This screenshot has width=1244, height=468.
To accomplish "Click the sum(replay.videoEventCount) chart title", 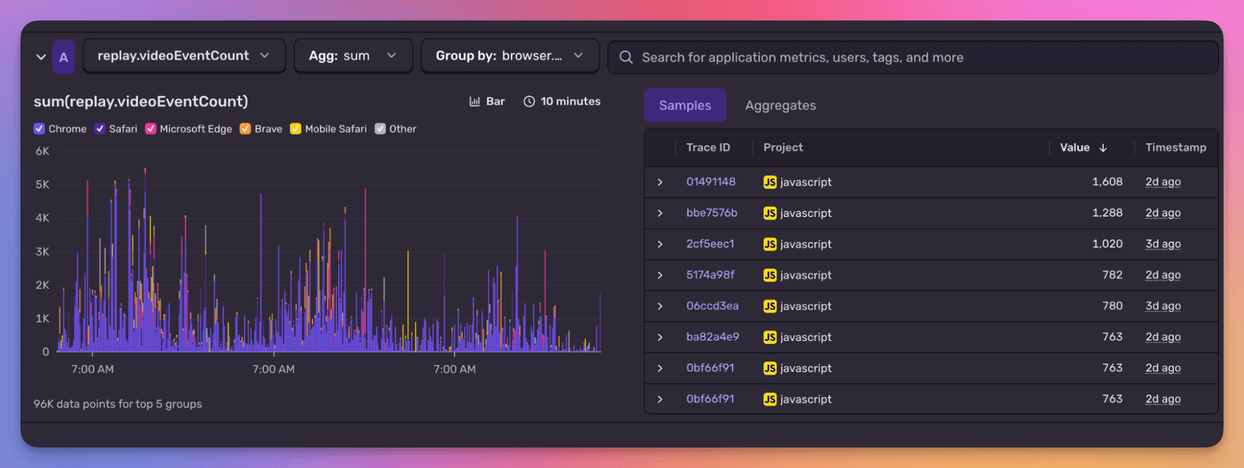I will coord(141,101).
